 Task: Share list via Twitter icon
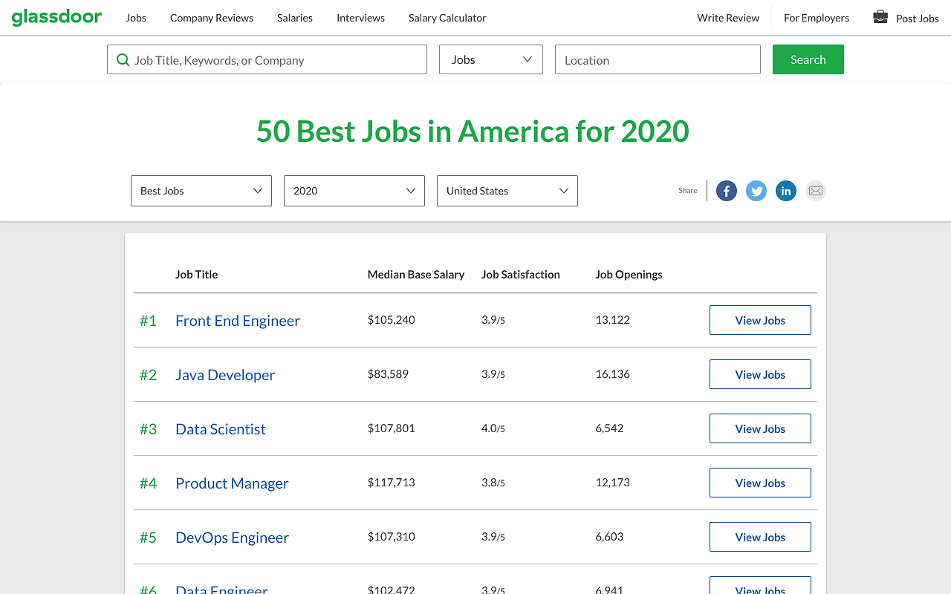(756, 191)
